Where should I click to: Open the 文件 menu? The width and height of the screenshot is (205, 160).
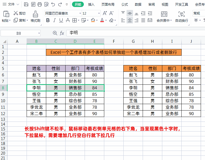[x=11, y=4]
